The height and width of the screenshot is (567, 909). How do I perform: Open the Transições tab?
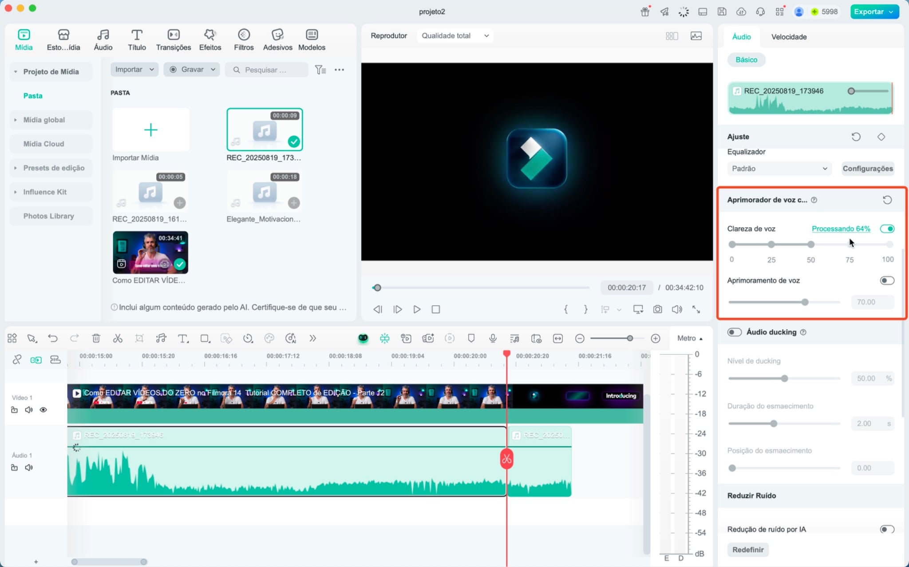click(x=174, y=39)
